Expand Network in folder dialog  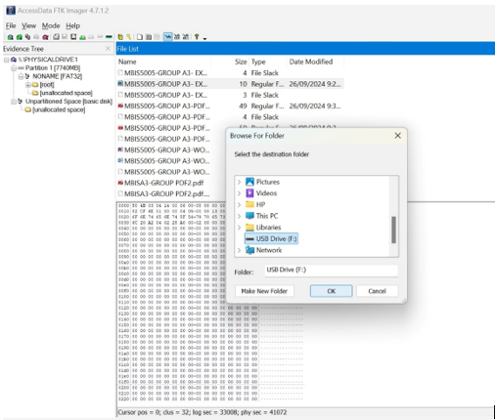click(239, 250)
